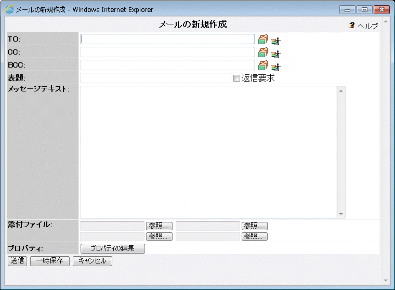Open user selection icon for CC row
The width and height of the screenshot is (395, 290).
276,54
